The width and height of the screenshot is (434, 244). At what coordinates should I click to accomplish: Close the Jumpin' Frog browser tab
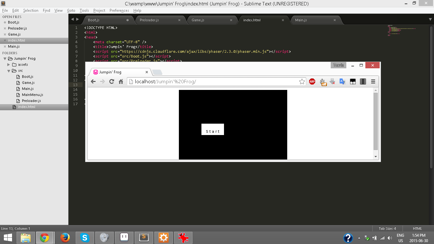[x=147, y=72]
